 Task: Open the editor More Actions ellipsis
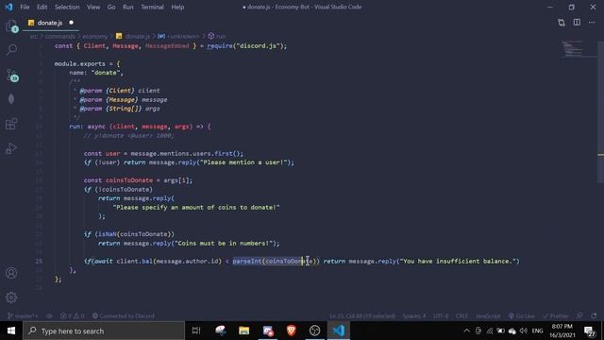click(592, 23)
